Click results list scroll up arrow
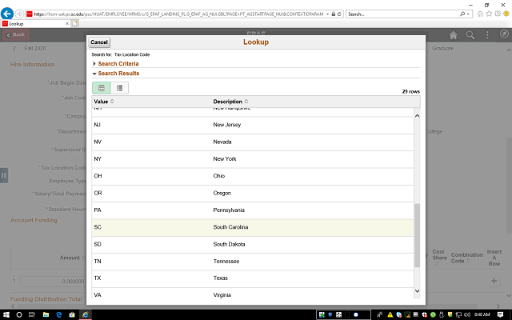Screen dimensions: 512x320 pos(417,116)
